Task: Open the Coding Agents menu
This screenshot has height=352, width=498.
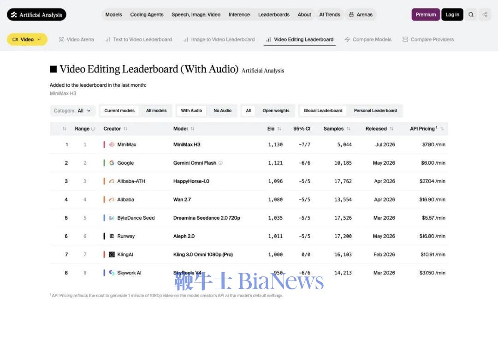Action: [147, 15]
